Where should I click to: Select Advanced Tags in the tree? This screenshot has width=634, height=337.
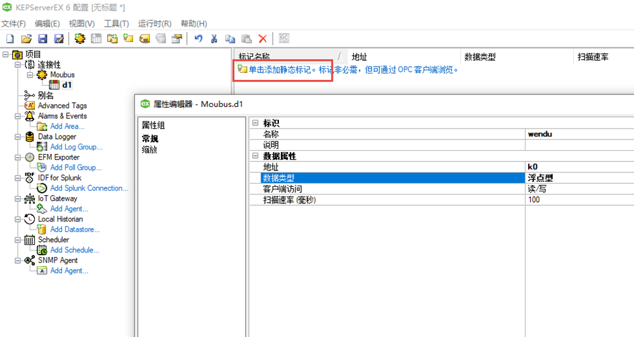[x=62, y=105]
